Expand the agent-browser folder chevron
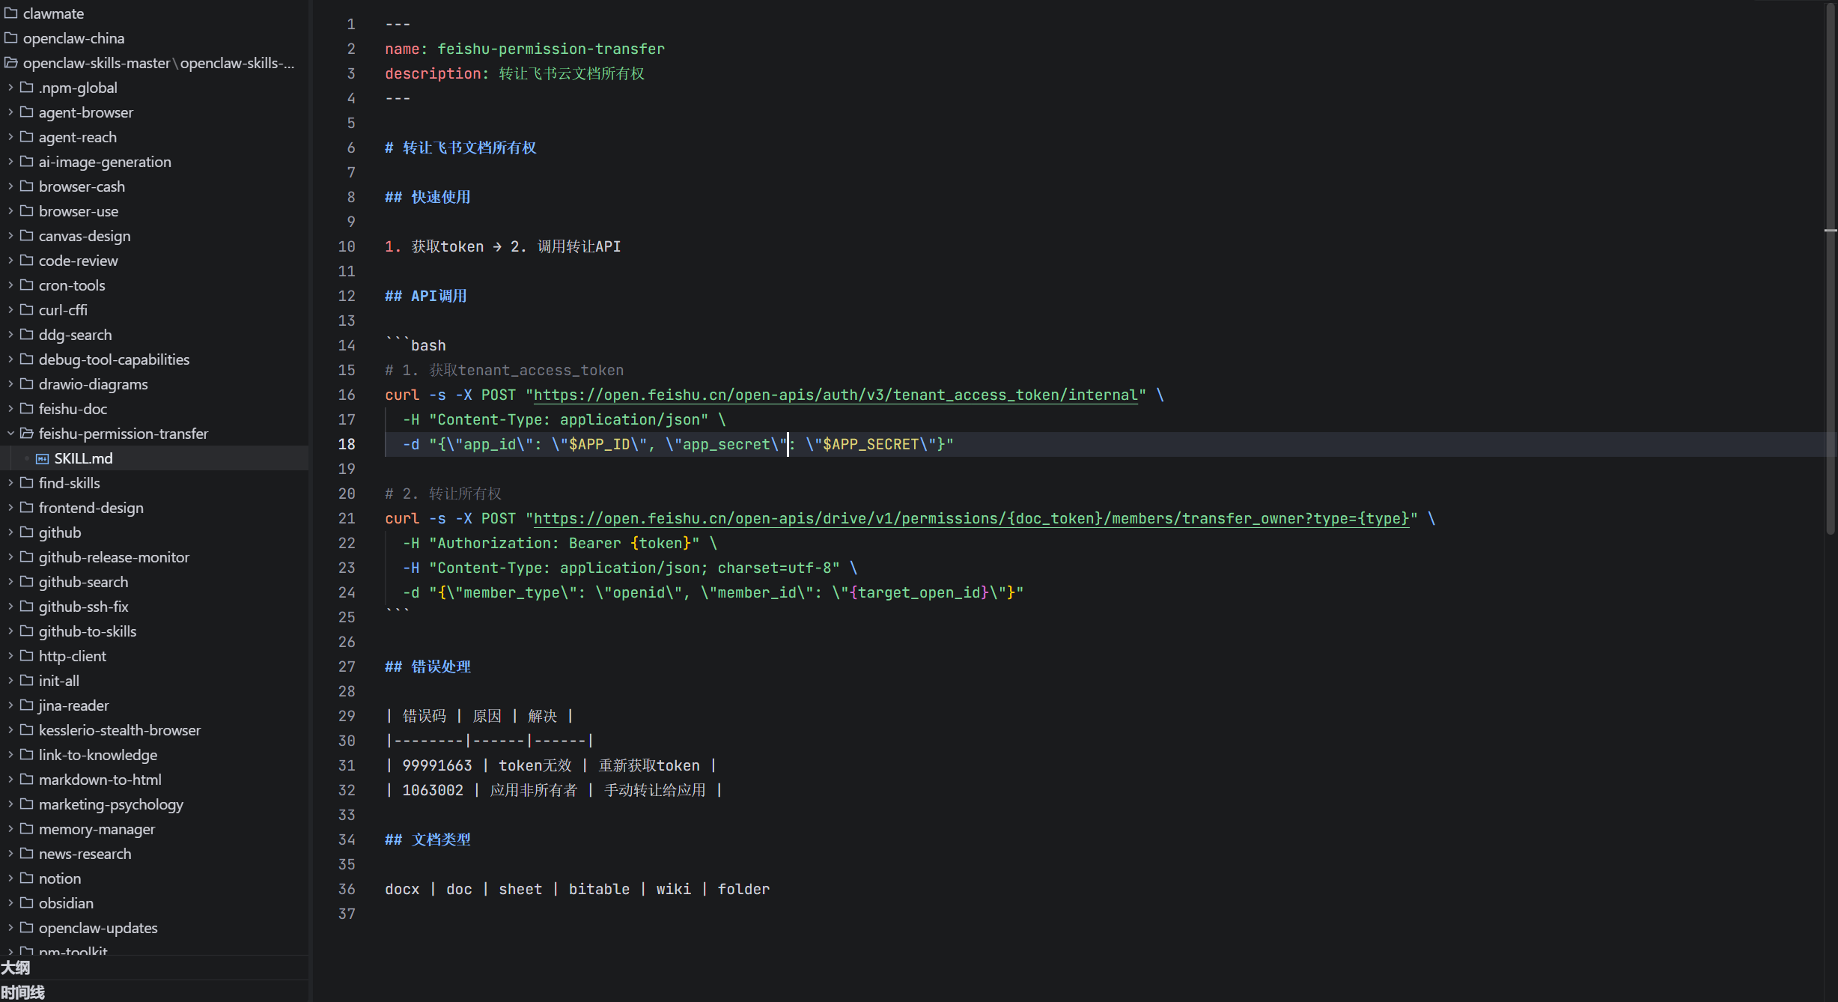Viewport: 1838px width, 1002px height. [x=10, y=112]
